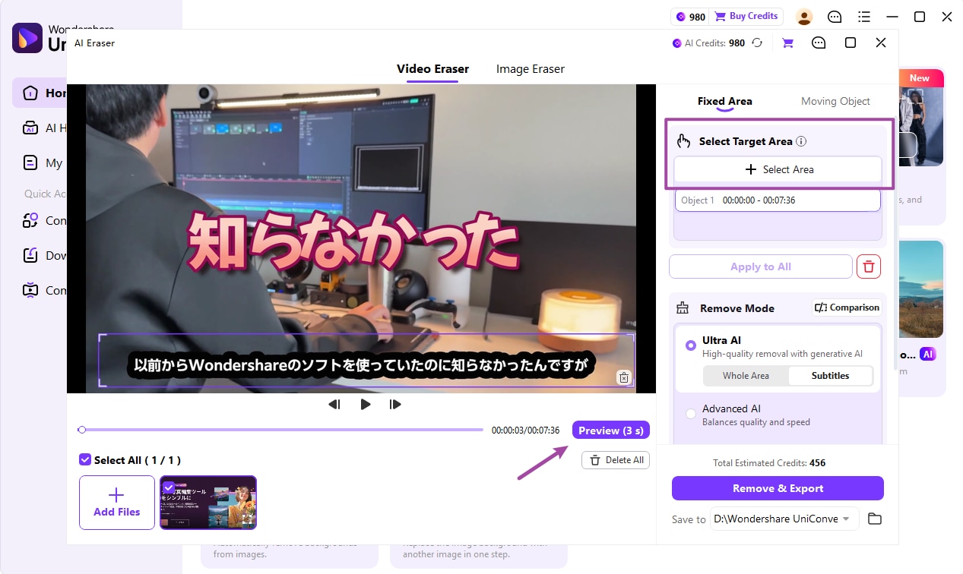The width and height of the screenshot is (963, 574).
Task: Open the landscape image card in main window
Action: click(x=921, y=289)
